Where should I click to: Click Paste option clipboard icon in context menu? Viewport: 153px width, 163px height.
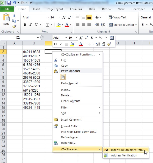click(x=63, y=77)
